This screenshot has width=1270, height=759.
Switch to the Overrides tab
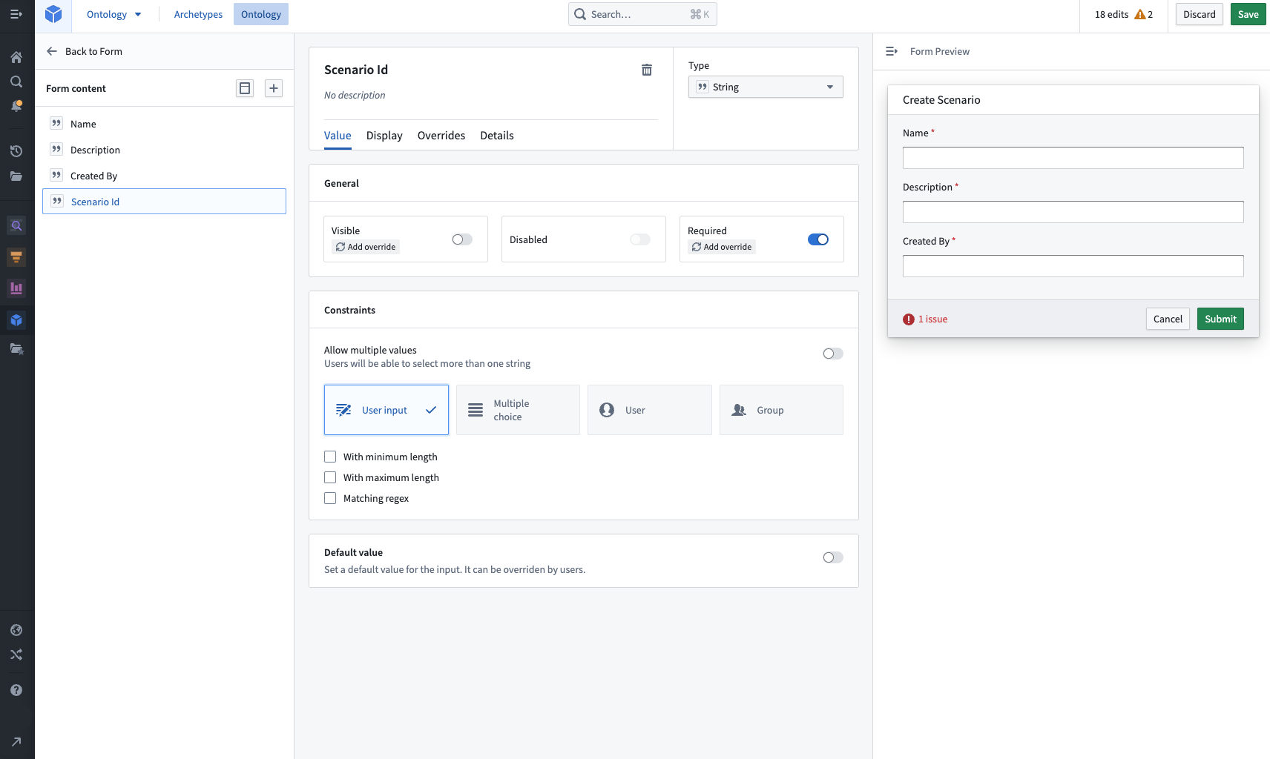pyautogui.click(x=441, y=136)
